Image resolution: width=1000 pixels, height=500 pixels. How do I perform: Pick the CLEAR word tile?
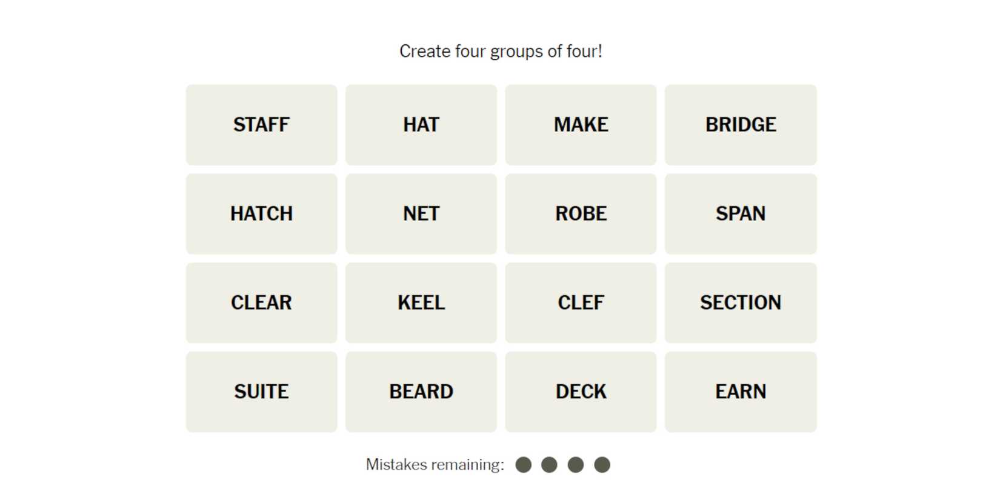pyautogui.click(x=261, y=303)
